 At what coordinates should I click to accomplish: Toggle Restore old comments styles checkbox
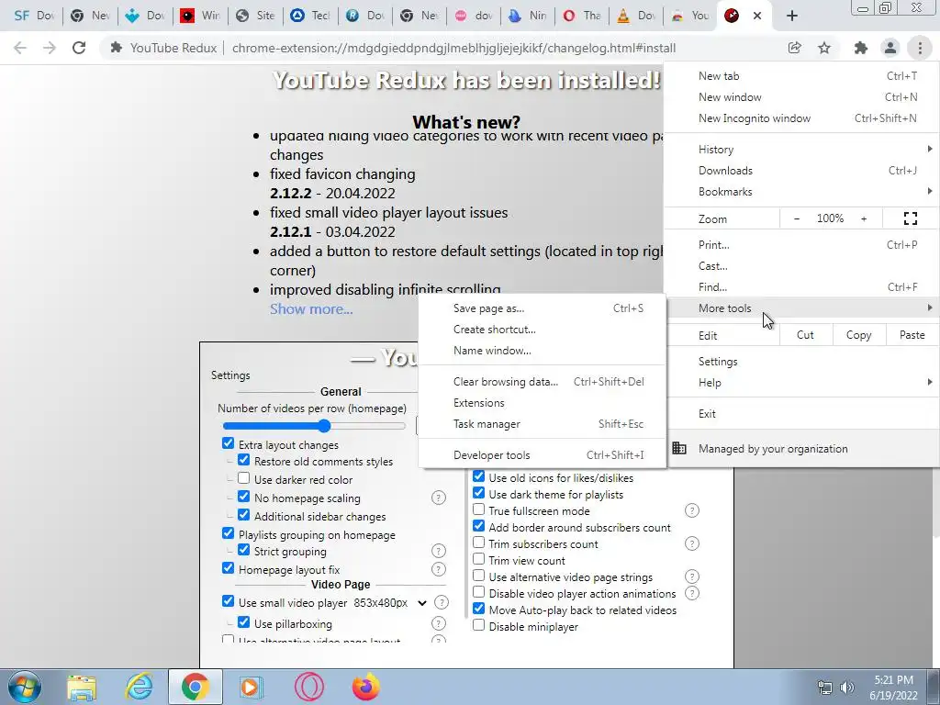point(243,460)
